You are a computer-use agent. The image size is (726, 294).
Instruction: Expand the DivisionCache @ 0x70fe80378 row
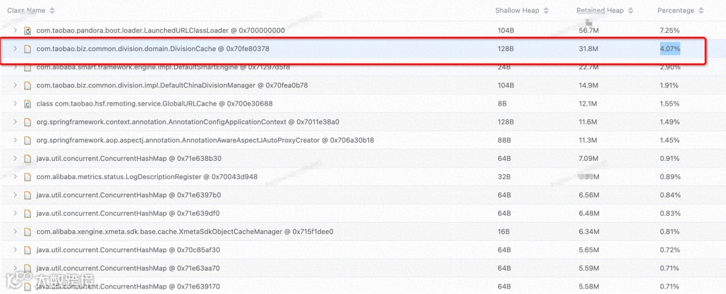pyautogui.click(x=15, y=48)
